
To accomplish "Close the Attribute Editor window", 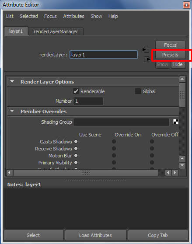I will [x=186, y=5].
